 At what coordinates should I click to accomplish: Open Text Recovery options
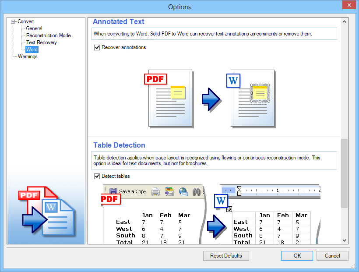pos(42,42)
